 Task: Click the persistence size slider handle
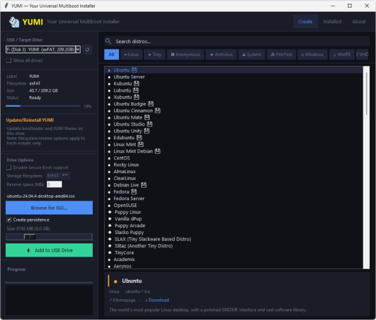29,237
